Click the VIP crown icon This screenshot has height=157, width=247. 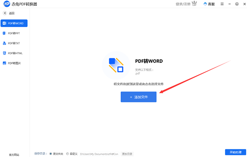[x=194, y=4]
